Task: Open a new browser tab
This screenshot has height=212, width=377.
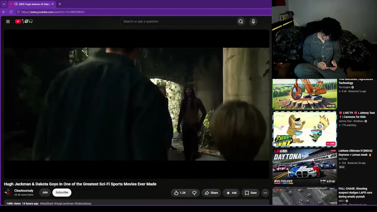Action: tap(60, 4)
